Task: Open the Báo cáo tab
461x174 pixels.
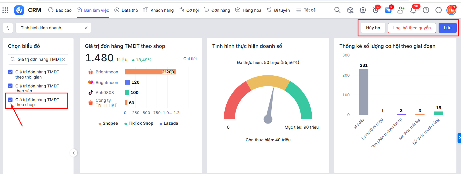Action: coord(60,10)
